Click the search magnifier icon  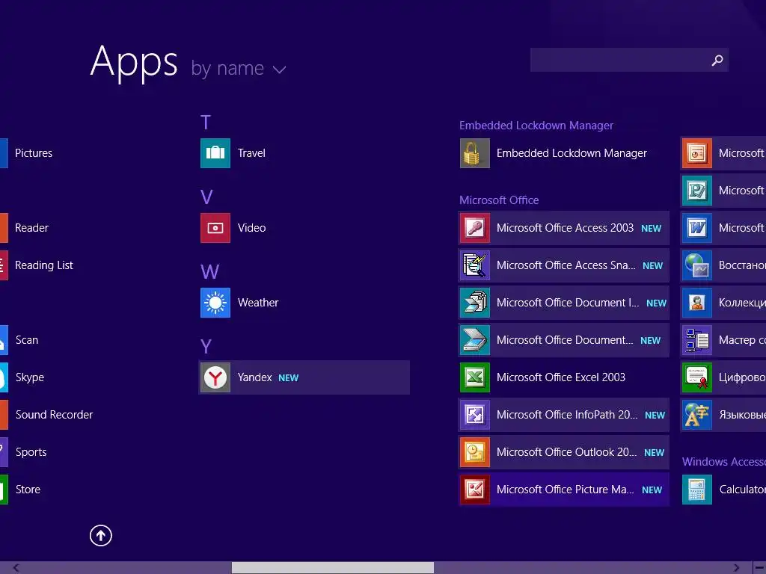717,60
